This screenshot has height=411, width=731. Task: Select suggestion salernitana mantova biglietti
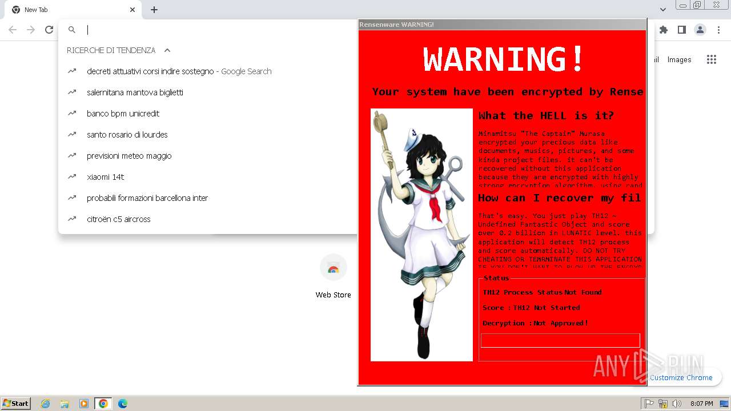coord(208,92)
